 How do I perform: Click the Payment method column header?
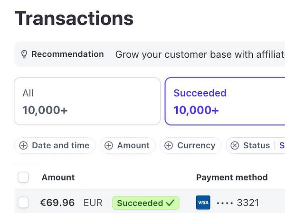pyautogui.click(x=232, y=177)
